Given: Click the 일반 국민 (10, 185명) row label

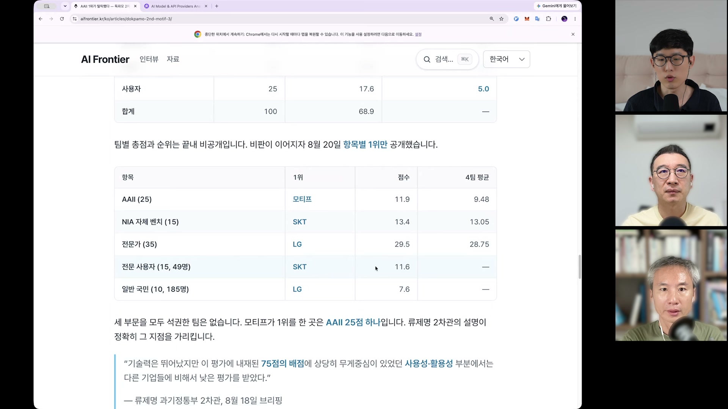Looking at the screenshot, I should (155, 289).
